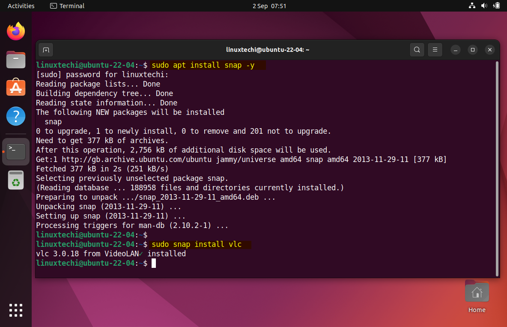Select the Terminal icon in the dock
Image resolution: width=507 pixels, height=327 pixels.
(16, 152)
